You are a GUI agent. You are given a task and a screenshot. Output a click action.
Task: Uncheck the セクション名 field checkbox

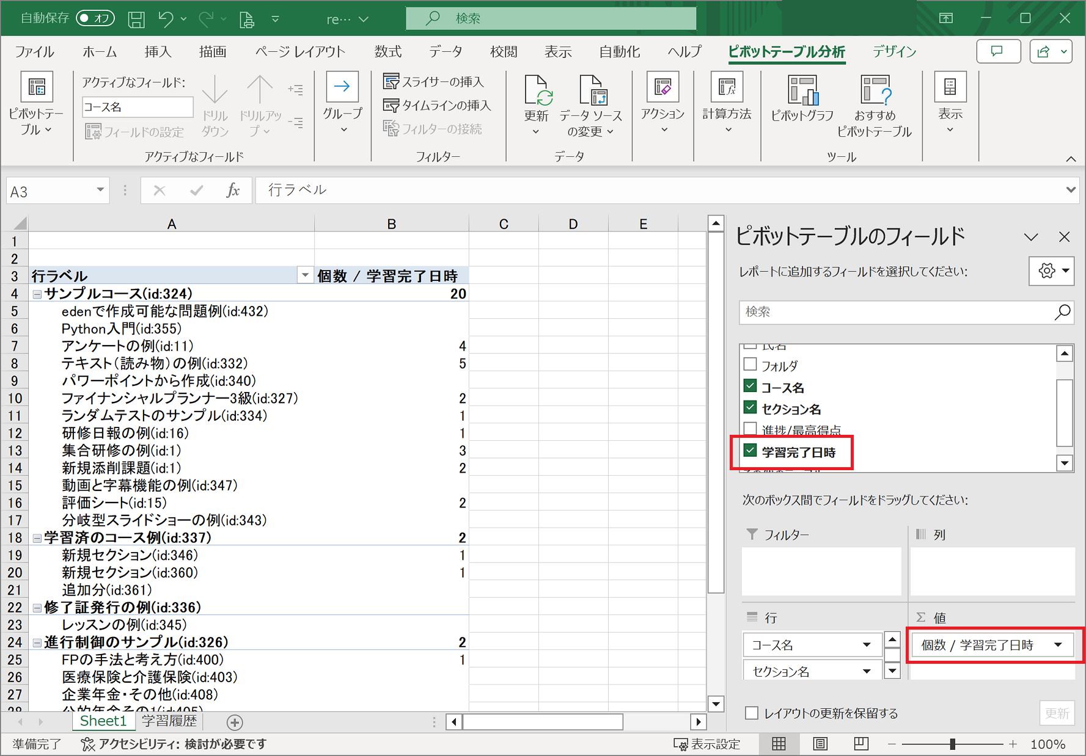750,407
